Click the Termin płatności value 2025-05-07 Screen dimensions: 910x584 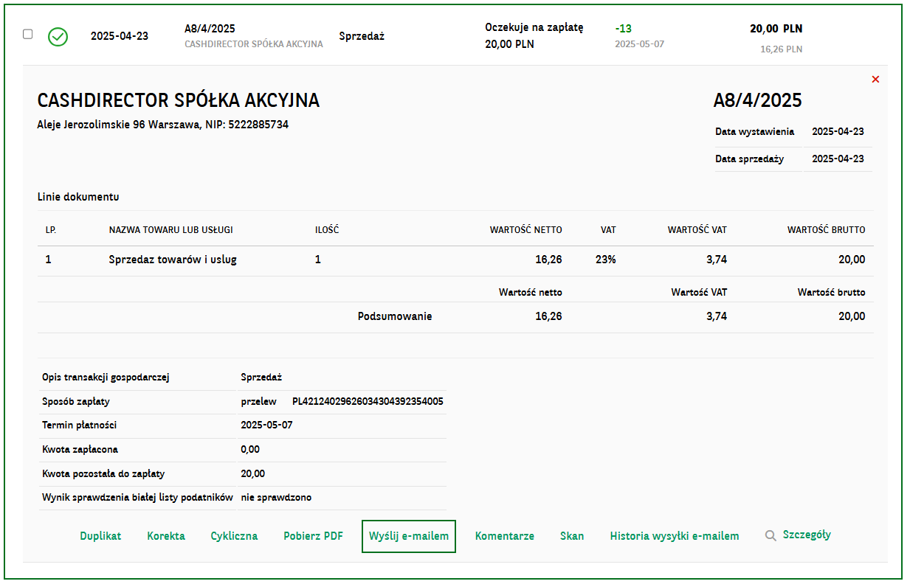coord(266,425)
